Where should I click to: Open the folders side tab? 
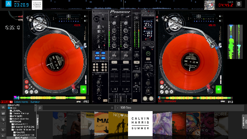click(38, 121)
